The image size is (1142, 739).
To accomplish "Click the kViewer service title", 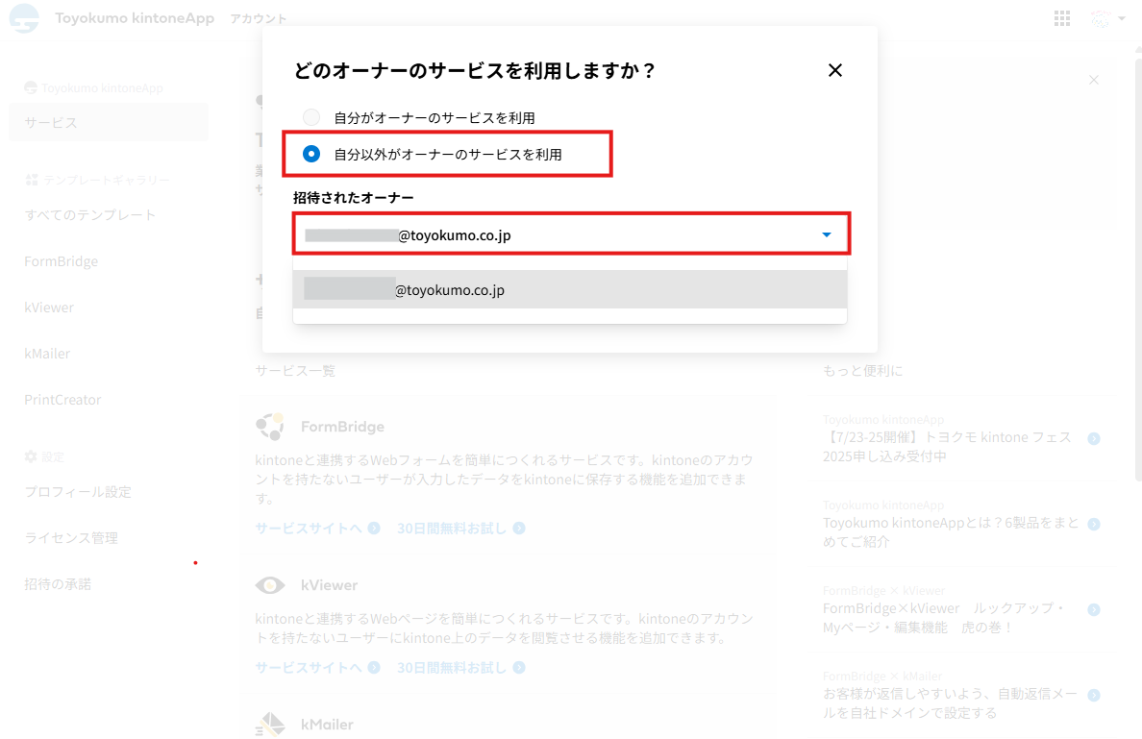I will pos(329,585).
